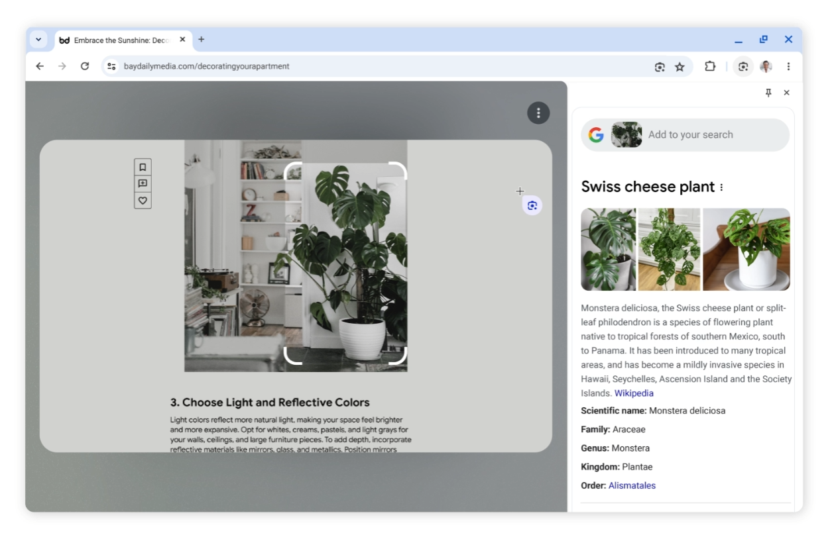Open the tab search dropdown arrow
Image resolution: width=832 pixels, height=539 pixels.
pos(38,40)
